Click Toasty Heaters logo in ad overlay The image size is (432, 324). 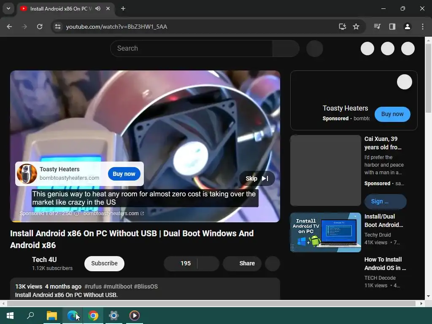(x=27, y=174)
